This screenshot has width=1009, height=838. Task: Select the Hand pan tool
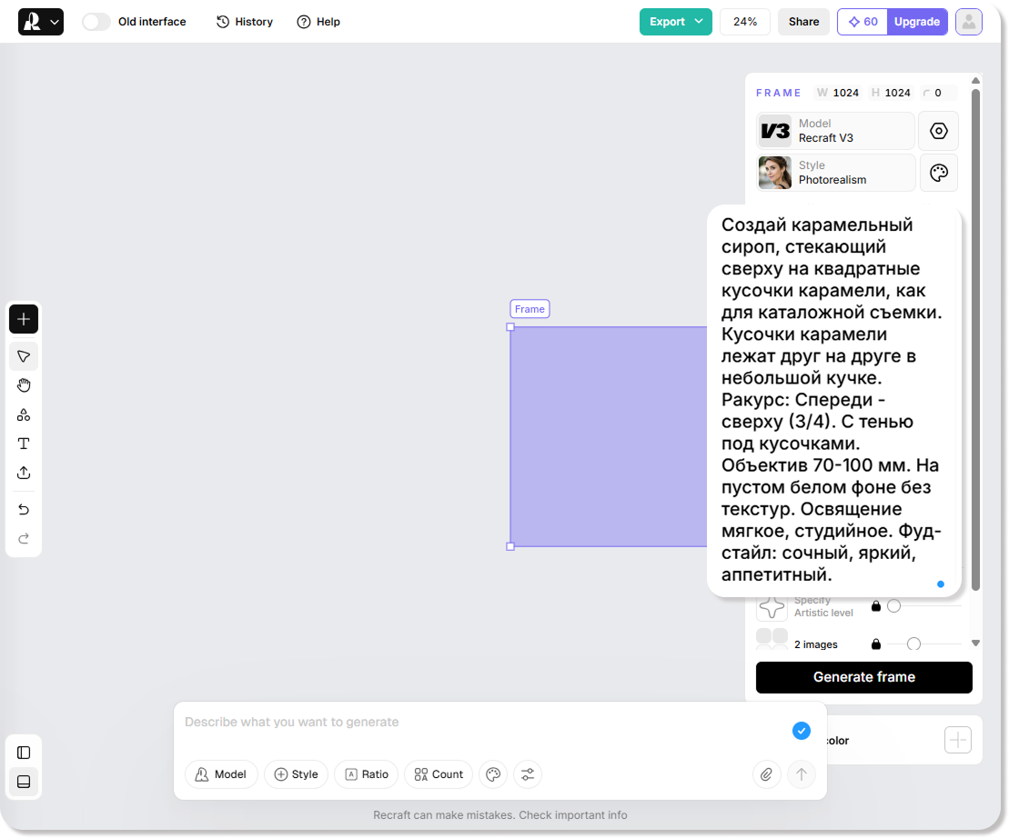[24, 385]
